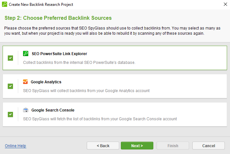Image resolution: width=230 pixels, height=154 pixels.
Task: Click the Finish button
Action: [173, 146]
